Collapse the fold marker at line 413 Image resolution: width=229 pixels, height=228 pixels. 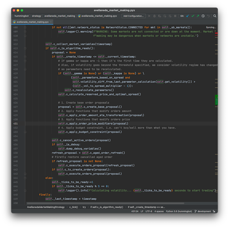[25, 48]
